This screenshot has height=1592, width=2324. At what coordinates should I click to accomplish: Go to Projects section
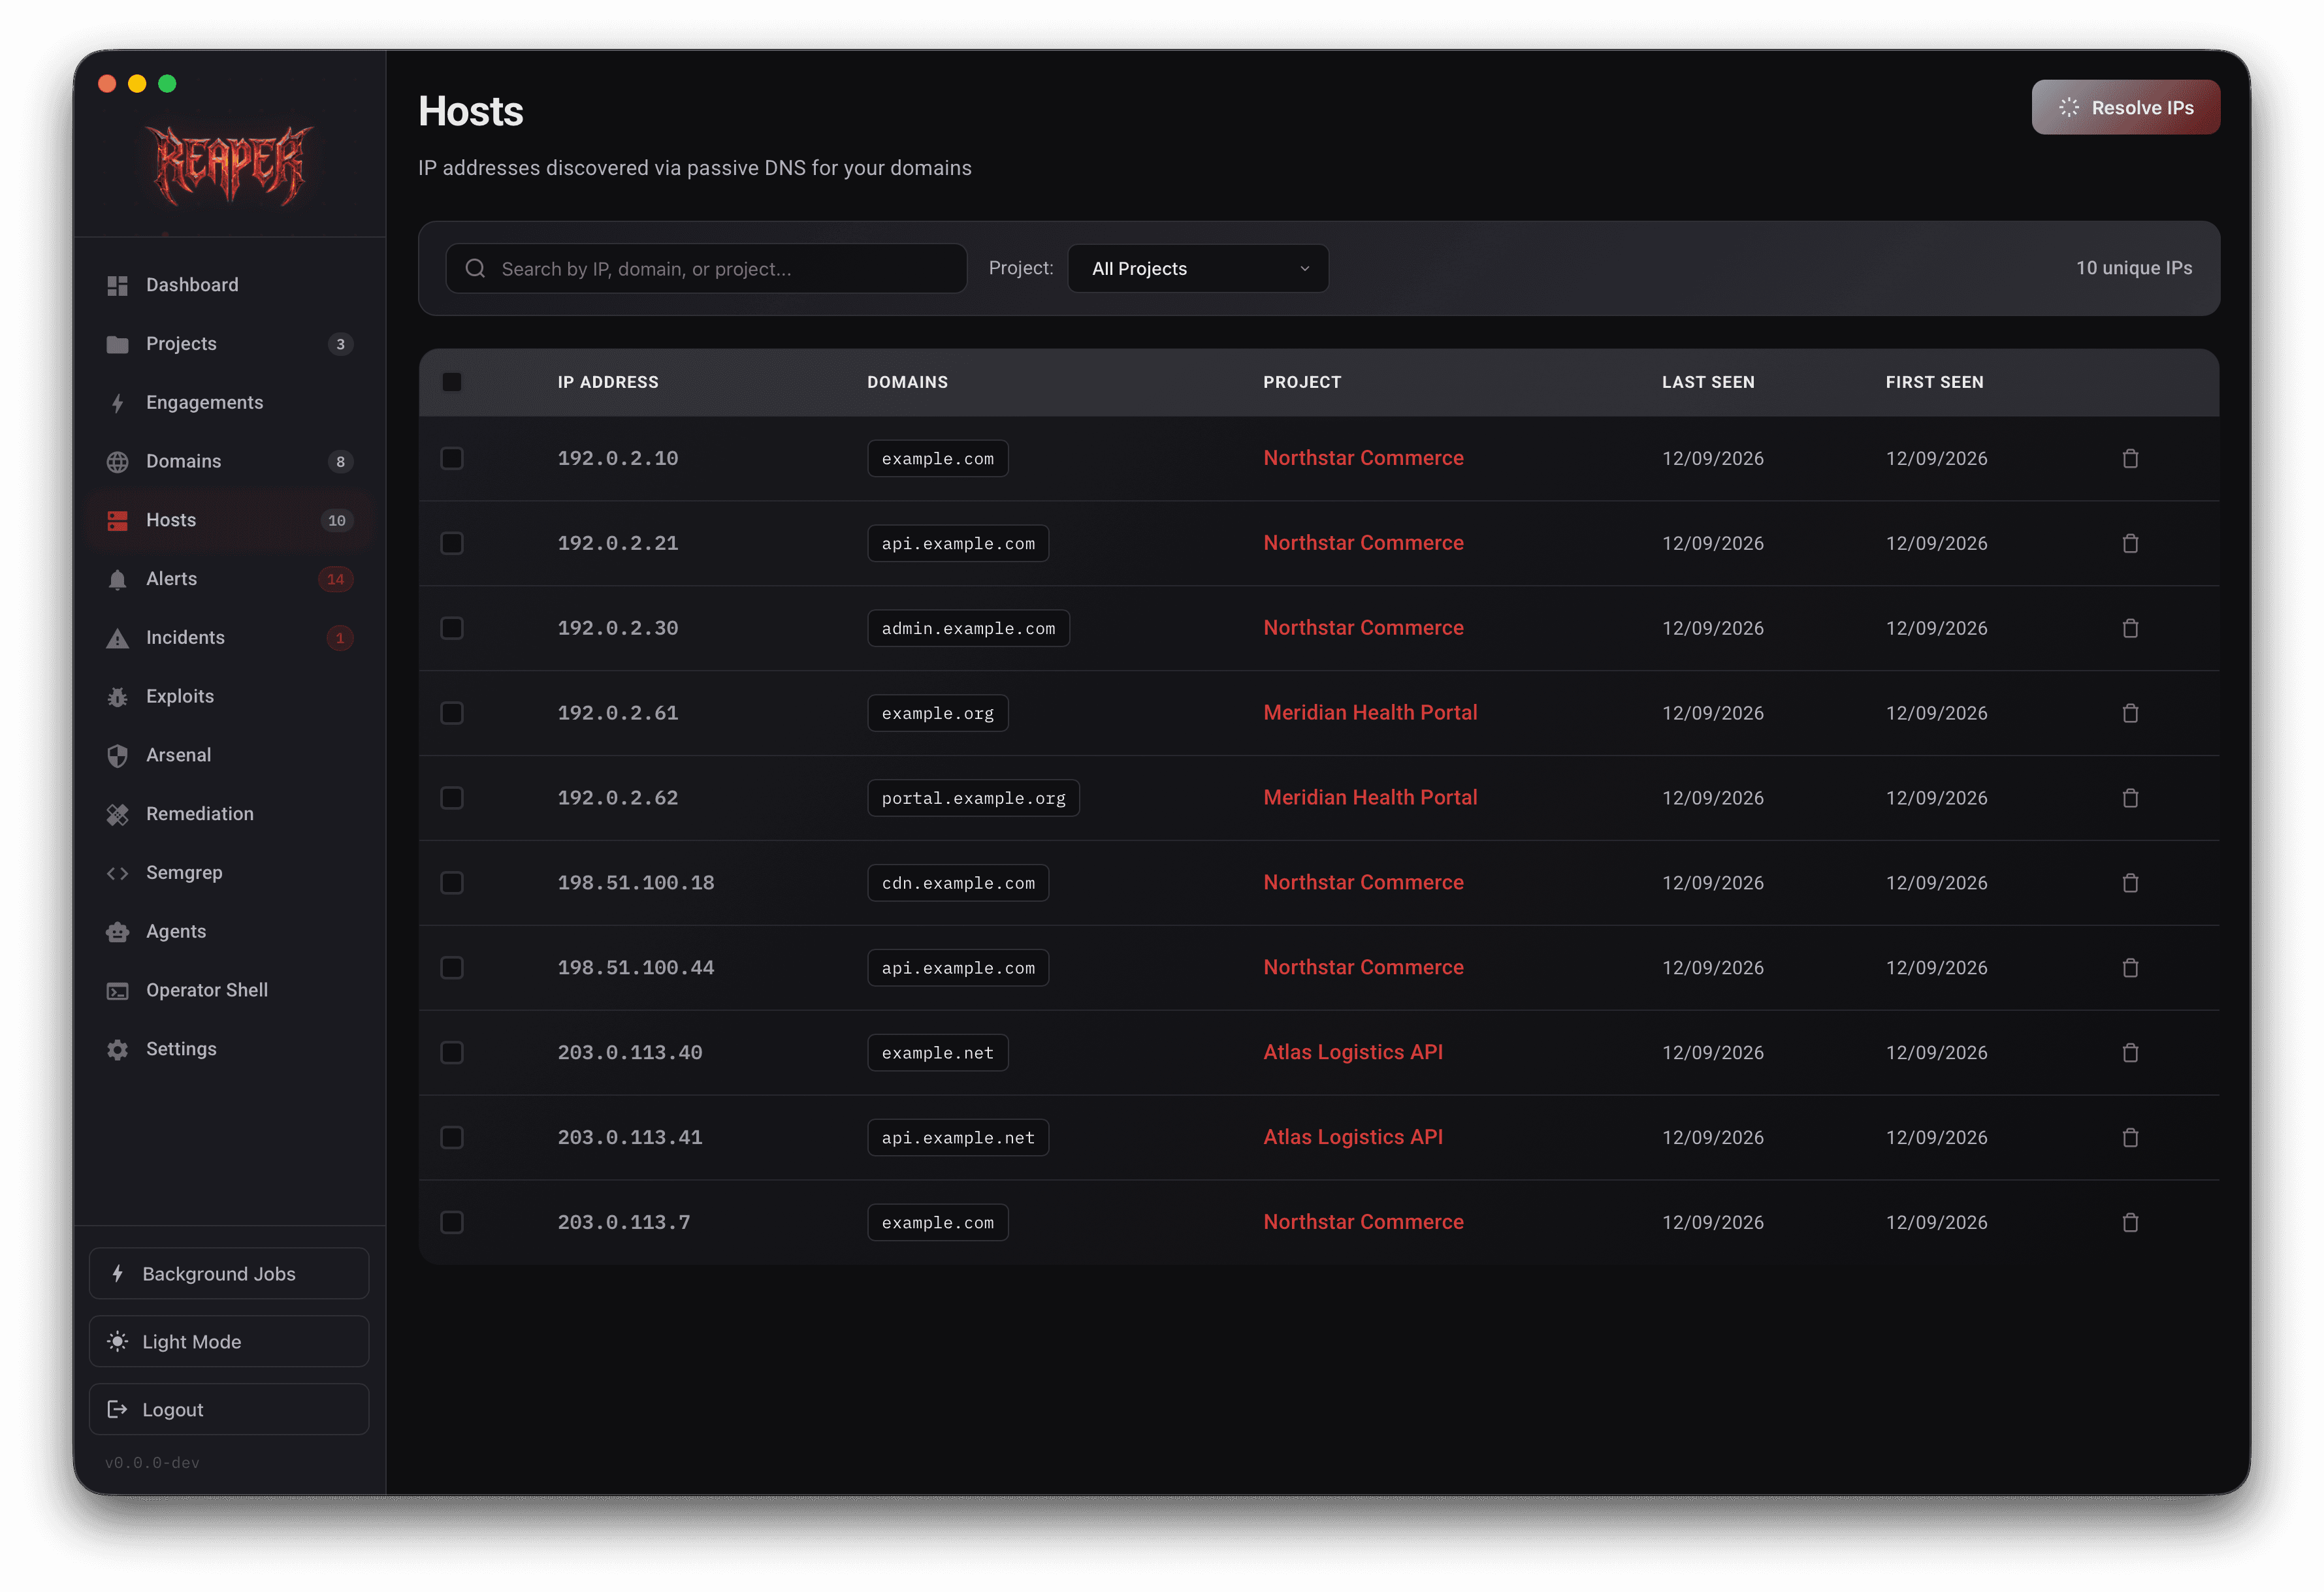[229, 344]
